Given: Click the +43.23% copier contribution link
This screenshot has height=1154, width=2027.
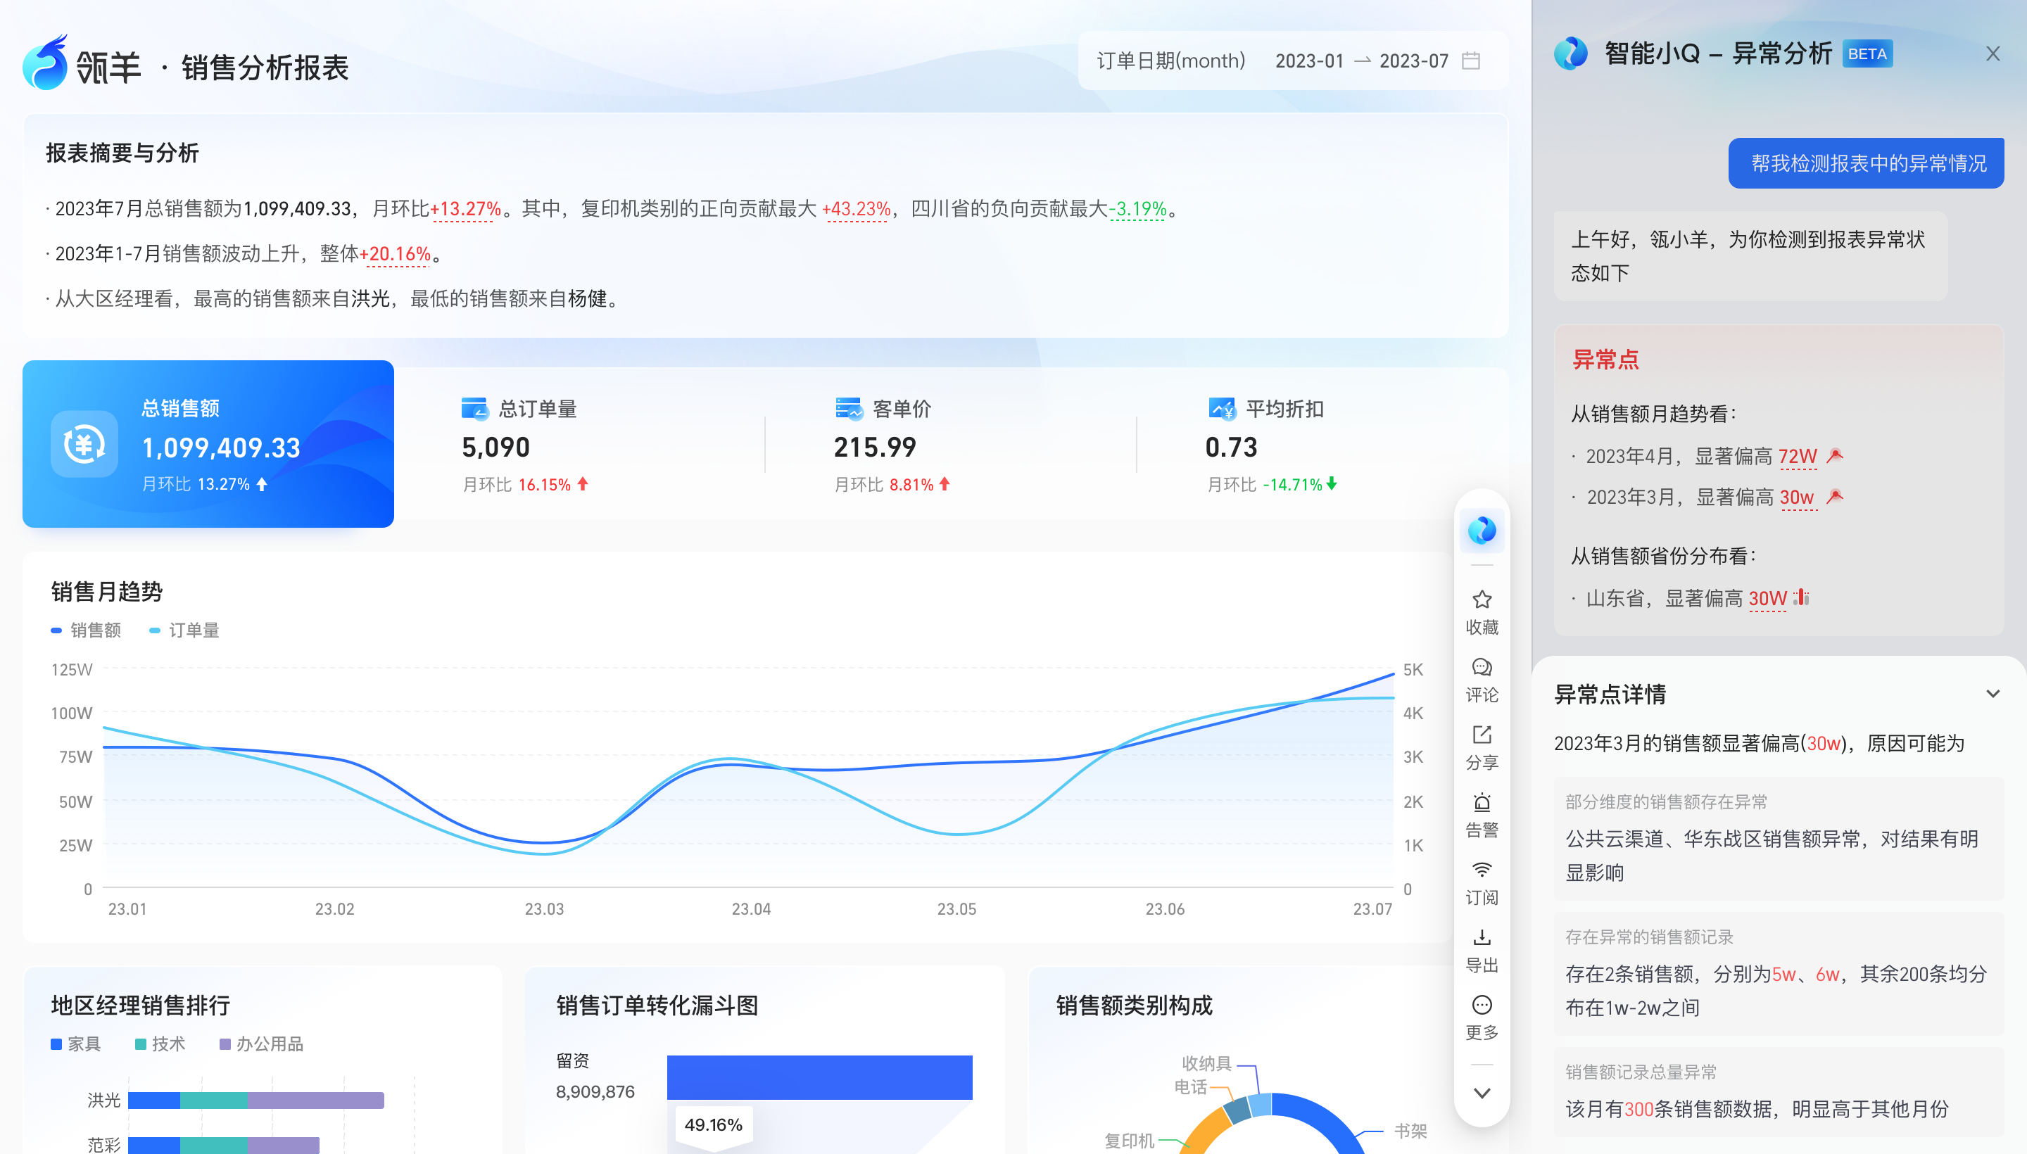Looking at the screenshot, I should pos(856,209).
